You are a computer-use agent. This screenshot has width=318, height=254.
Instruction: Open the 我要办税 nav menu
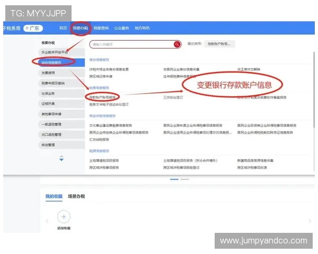tap(81, 28)
